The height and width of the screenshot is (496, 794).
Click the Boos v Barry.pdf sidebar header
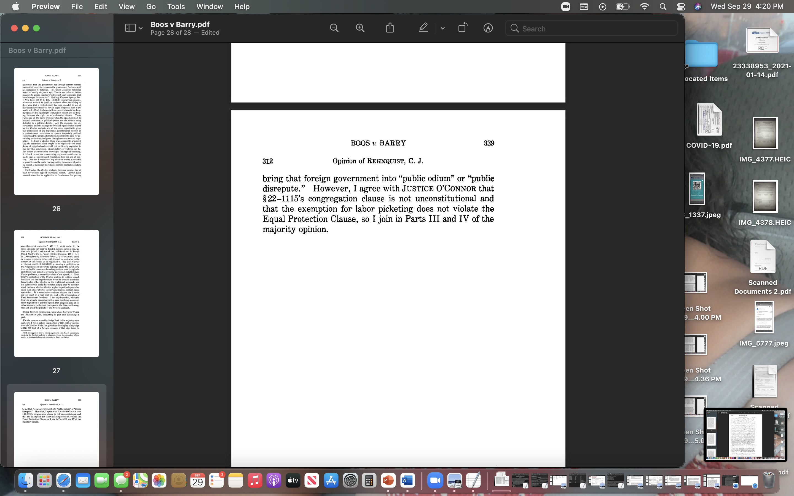point(37,50)
